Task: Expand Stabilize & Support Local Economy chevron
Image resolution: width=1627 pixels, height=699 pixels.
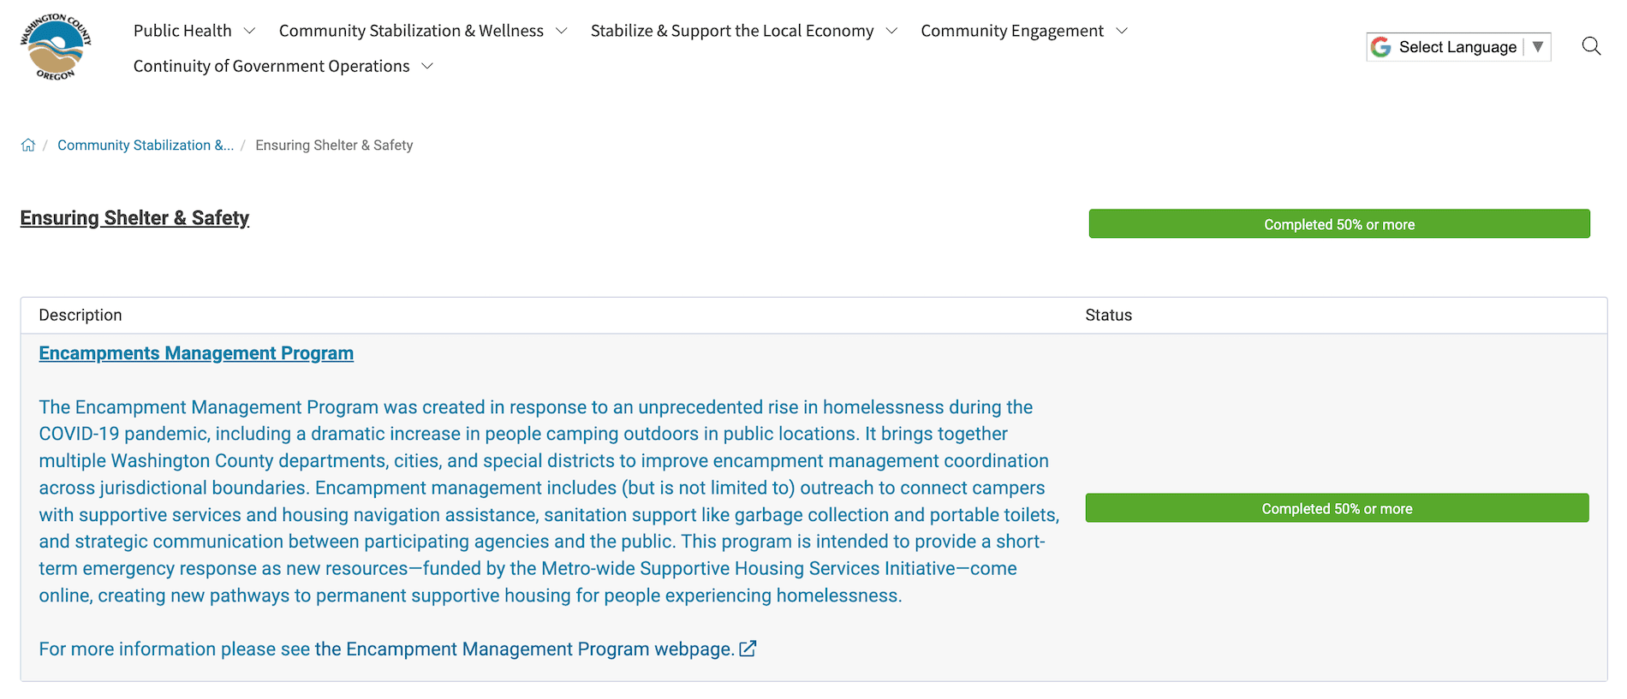Action: [x=891, y=32]
